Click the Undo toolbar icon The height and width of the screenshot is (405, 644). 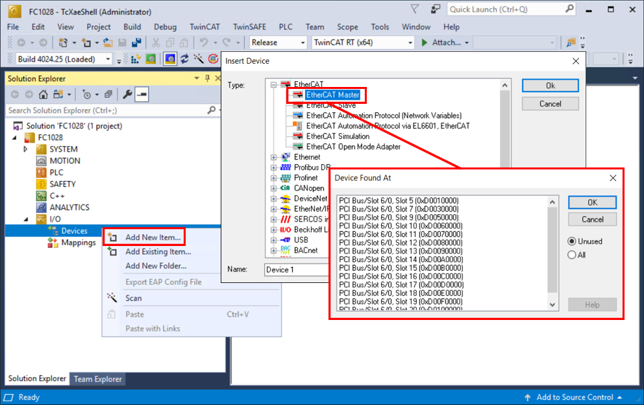coord(204,42)
